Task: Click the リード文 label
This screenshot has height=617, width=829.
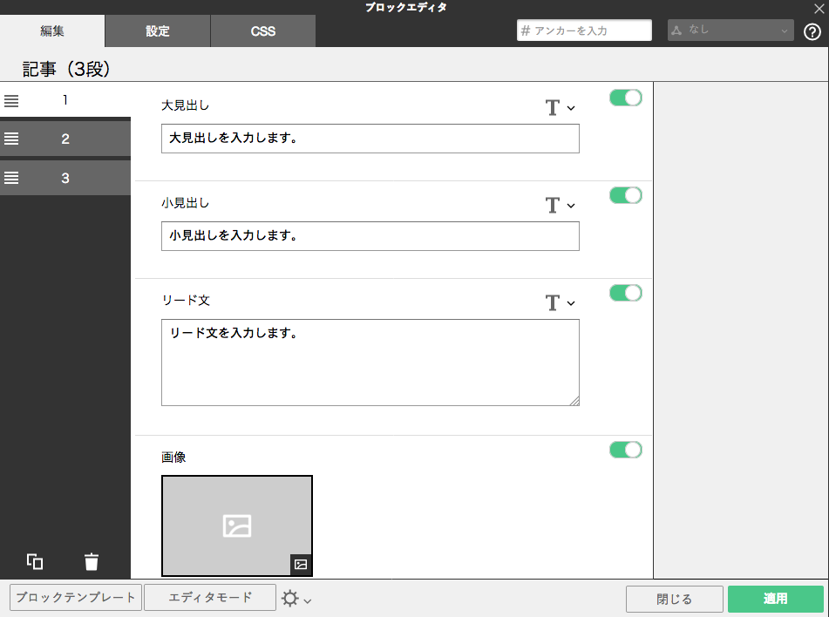Action: (x=186, y=301)
